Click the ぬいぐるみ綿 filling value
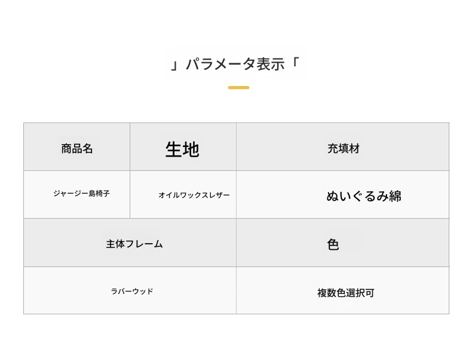Image resolution: width=472 pixels, height=340 pixels. point(363,196)
